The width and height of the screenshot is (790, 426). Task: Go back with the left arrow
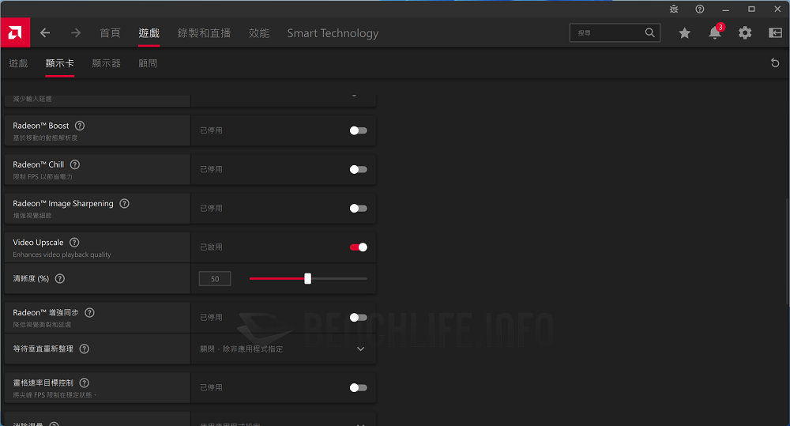(x=45, y=32)
